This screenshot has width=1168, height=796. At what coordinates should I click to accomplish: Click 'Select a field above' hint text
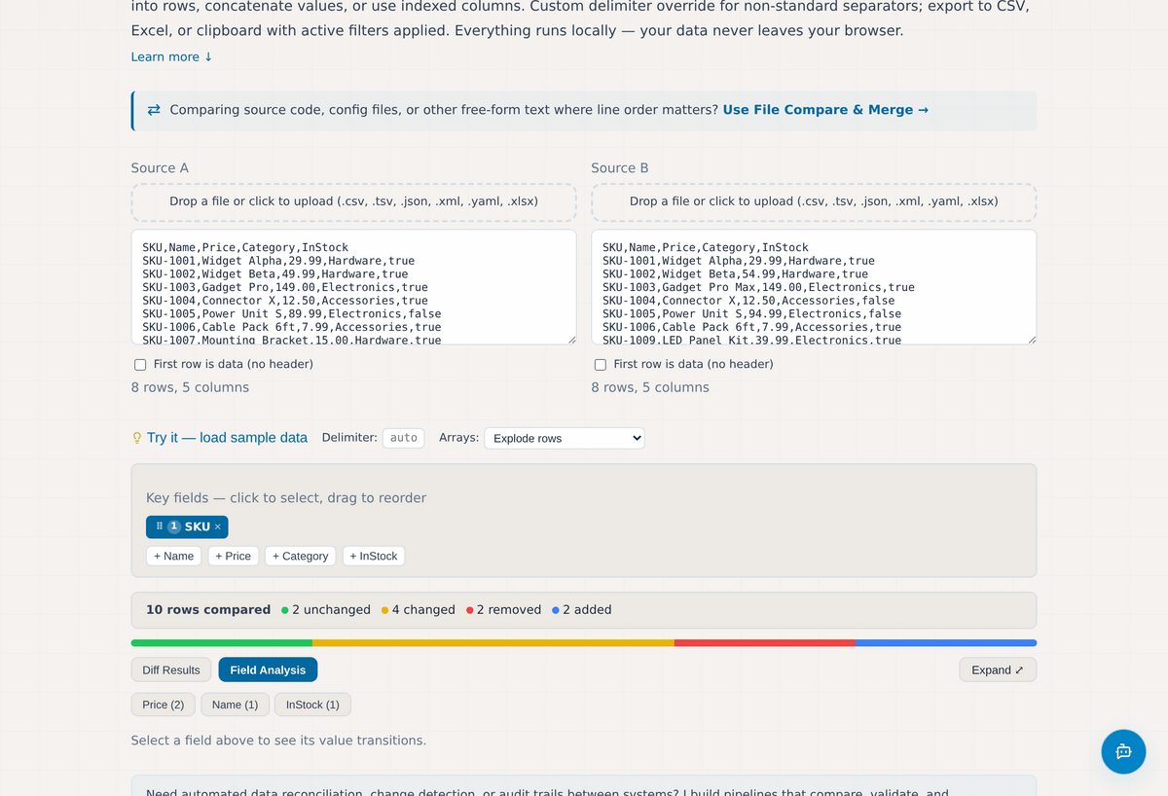278,741
